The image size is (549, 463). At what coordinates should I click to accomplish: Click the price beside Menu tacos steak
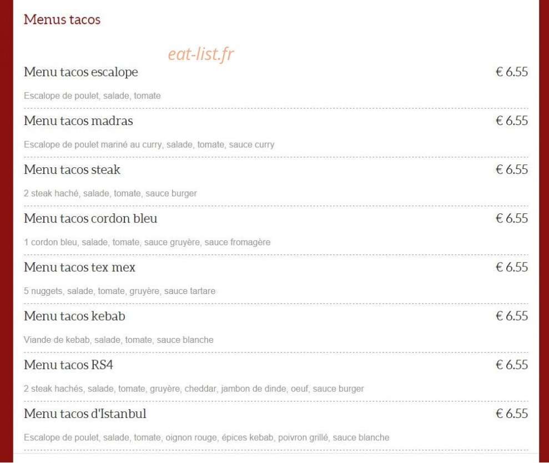click(512, 170)
